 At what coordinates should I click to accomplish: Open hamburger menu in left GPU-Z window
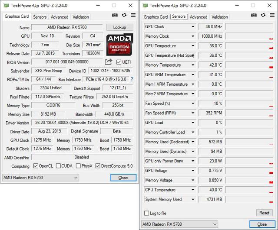pos(133,15)
